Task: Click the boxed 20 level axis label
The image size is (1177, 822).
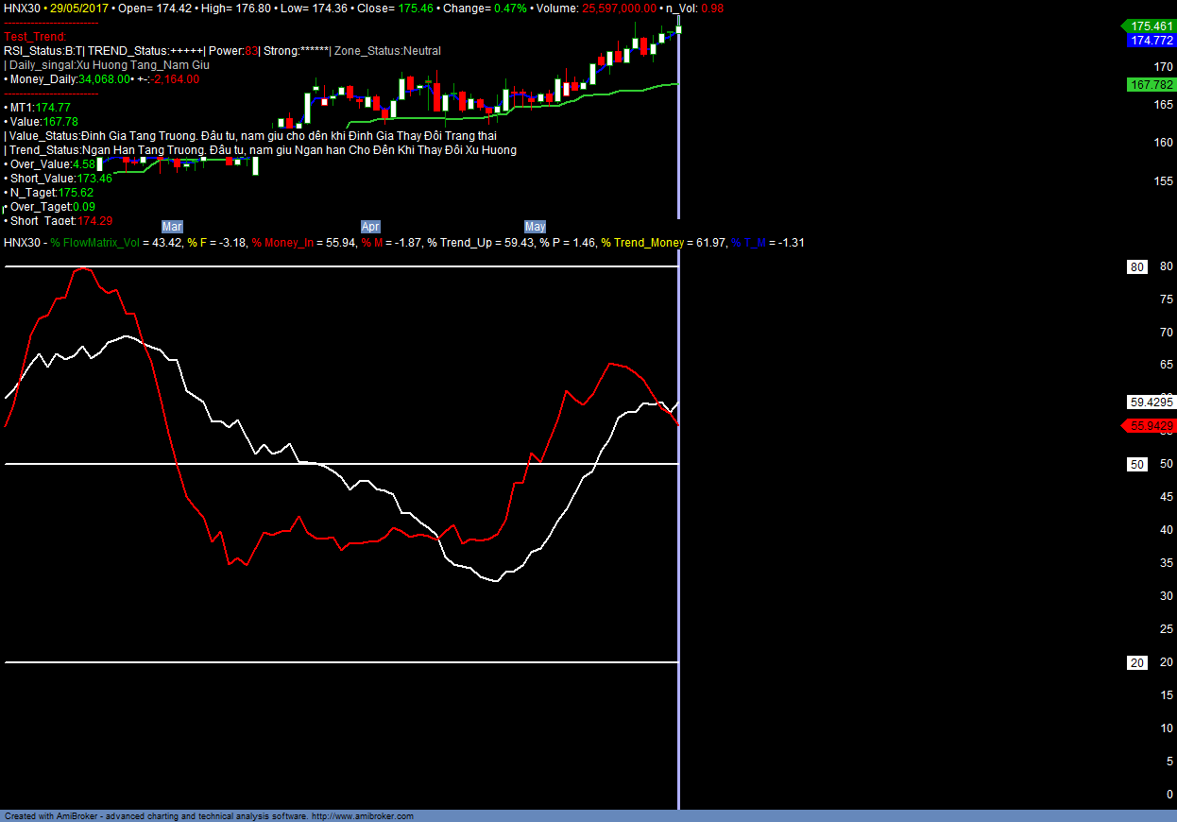Action: 1137,662
